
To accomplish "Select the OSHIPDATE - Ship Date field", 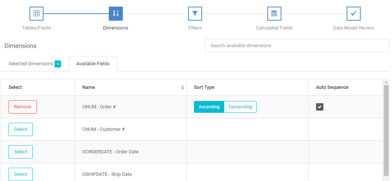I will click(21, 174).
